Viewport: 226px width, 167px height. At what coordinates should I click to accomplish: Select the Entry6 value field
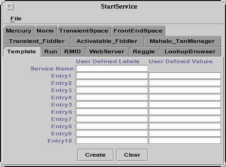[185, 112]
